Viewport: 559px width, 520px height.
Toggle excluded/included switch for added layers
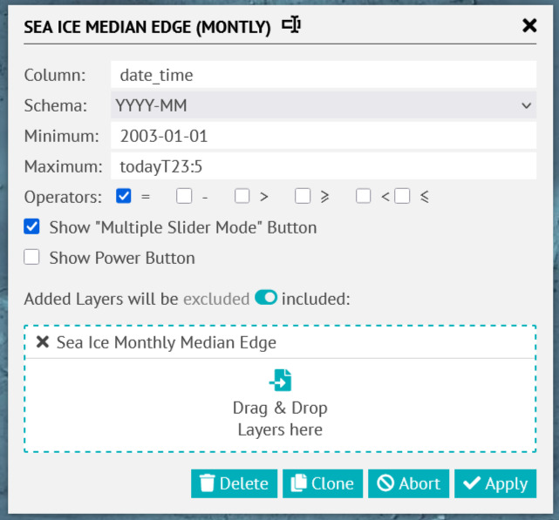point(266,298)
